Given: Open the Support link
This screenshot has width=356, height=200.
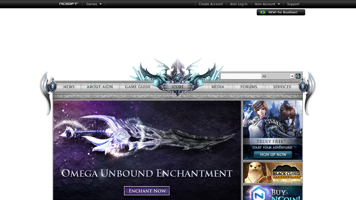Looking at the screenshot, I should pyautogui.click(x=293, y=4).
